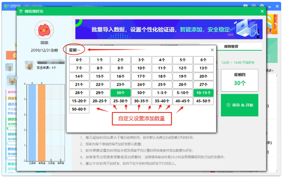The width and height of the screenshot is (283, 178).
Task: Select the 28个 option
Action: coord(79,93)
